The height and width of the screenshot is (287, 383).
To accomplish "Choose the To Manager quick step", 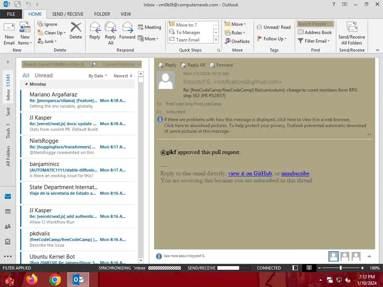I will click(190, 32).
